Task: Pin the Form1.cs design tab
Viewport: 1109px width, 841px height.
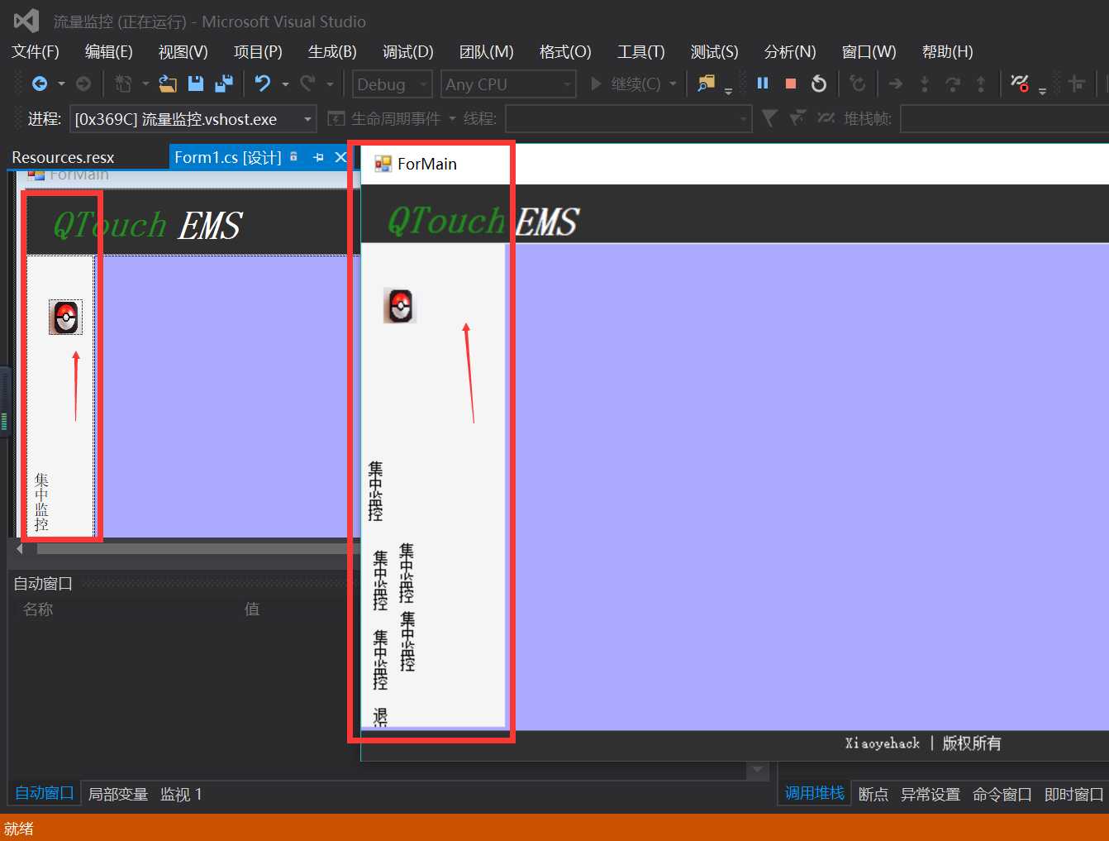Action: click(318, 157)
